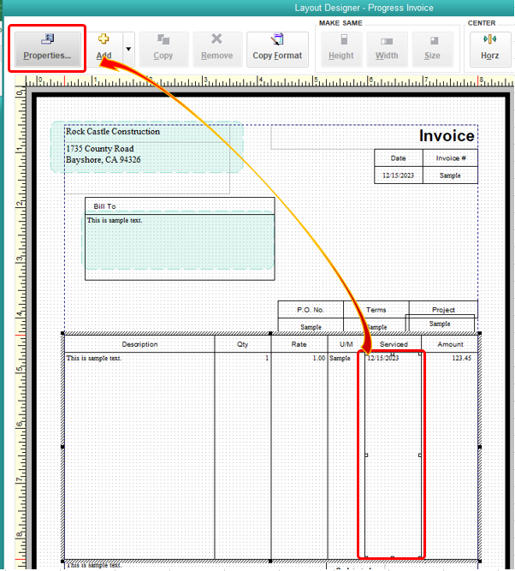Make same Size button
This screenshot has height=571, width=515.
point(432,49)
